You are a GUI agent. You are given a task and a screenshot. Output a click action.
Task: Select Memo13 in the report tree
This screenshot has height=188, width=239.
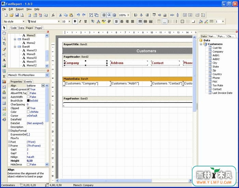coord(31,50)
